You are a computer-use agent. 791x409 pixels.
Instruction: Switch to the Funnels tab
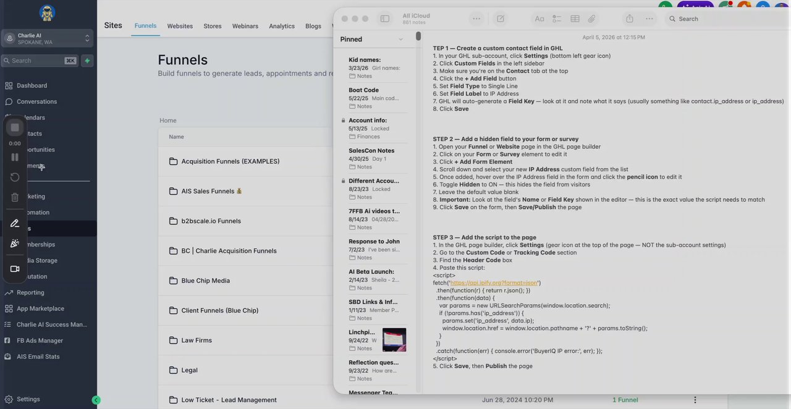tap(145, 26)
